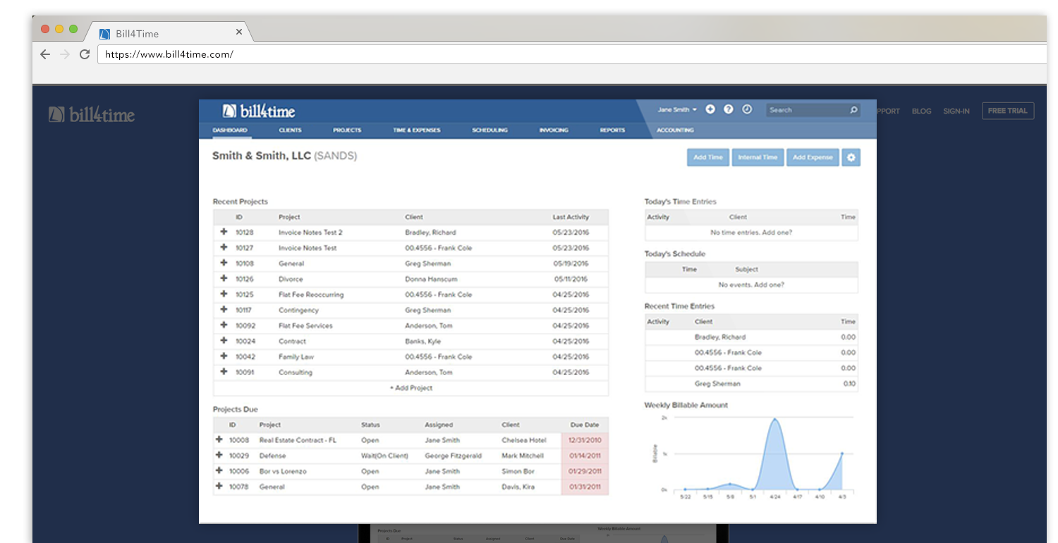Switch to the Invoicing tab

(553, 130)
